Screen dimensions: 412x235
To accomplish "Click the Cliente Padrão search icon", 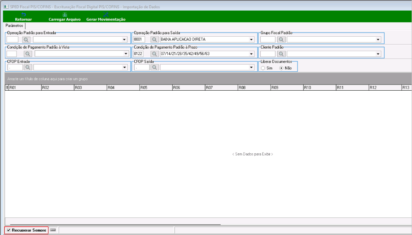I will (x=281, y=54).
